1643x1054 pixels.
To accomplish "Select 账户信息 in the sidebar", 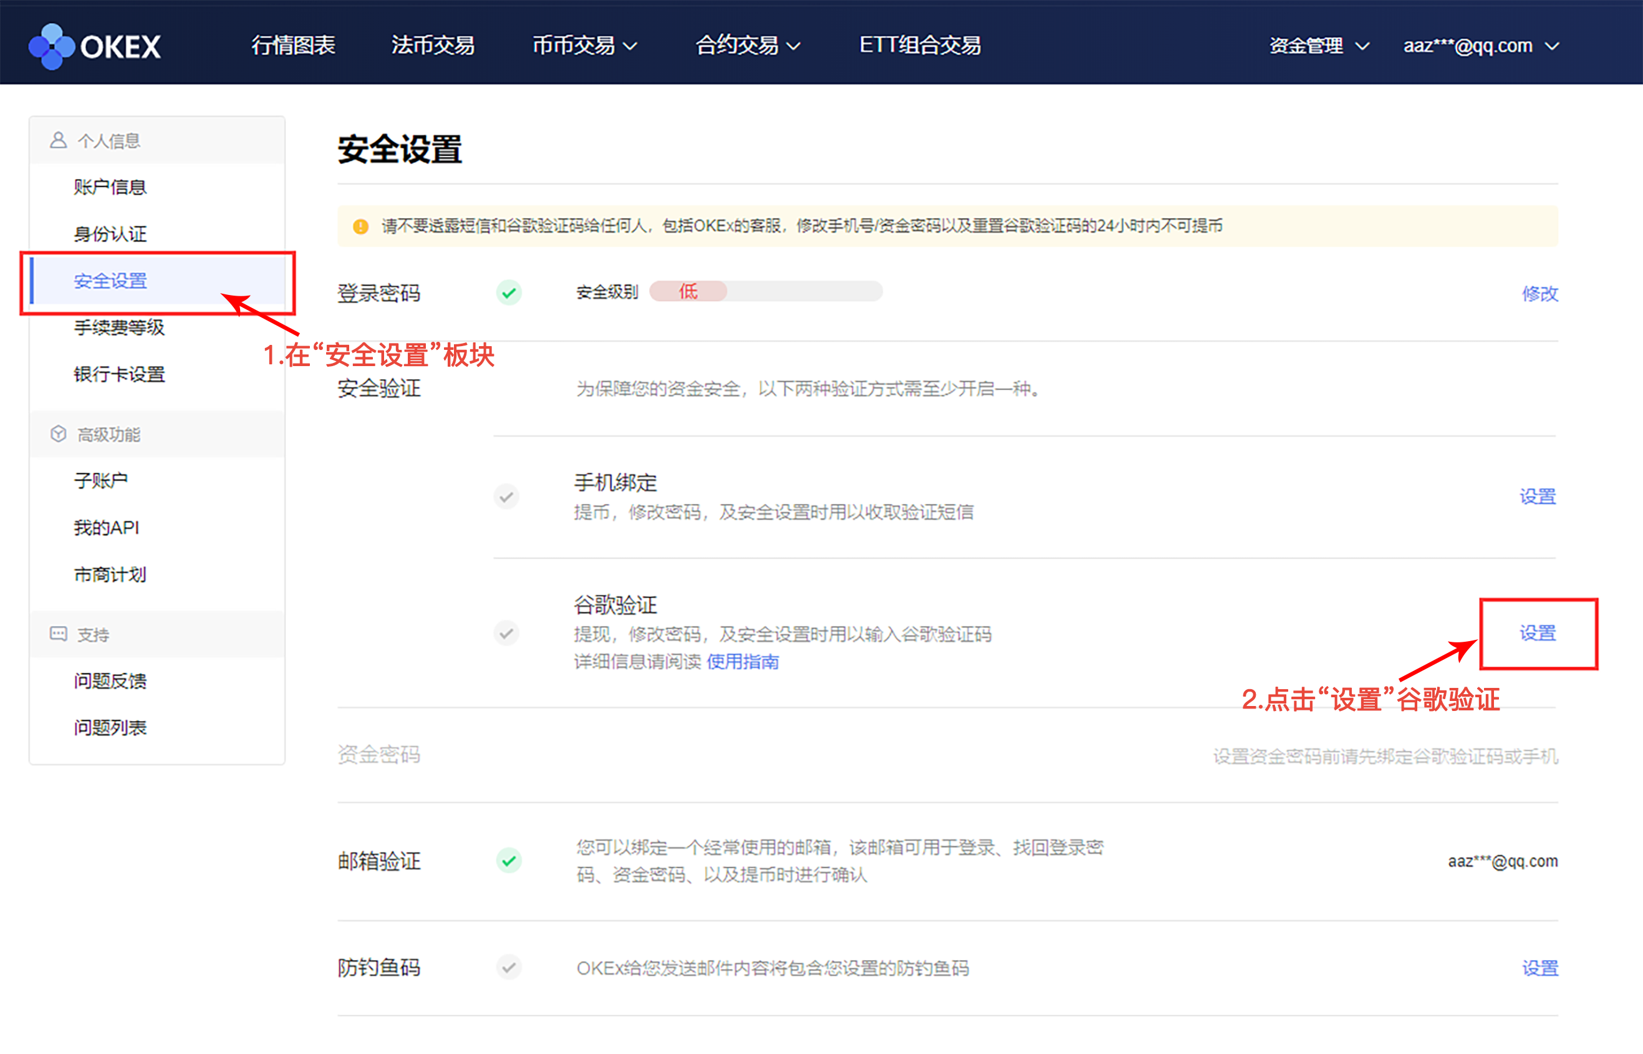I will (110, 187).
